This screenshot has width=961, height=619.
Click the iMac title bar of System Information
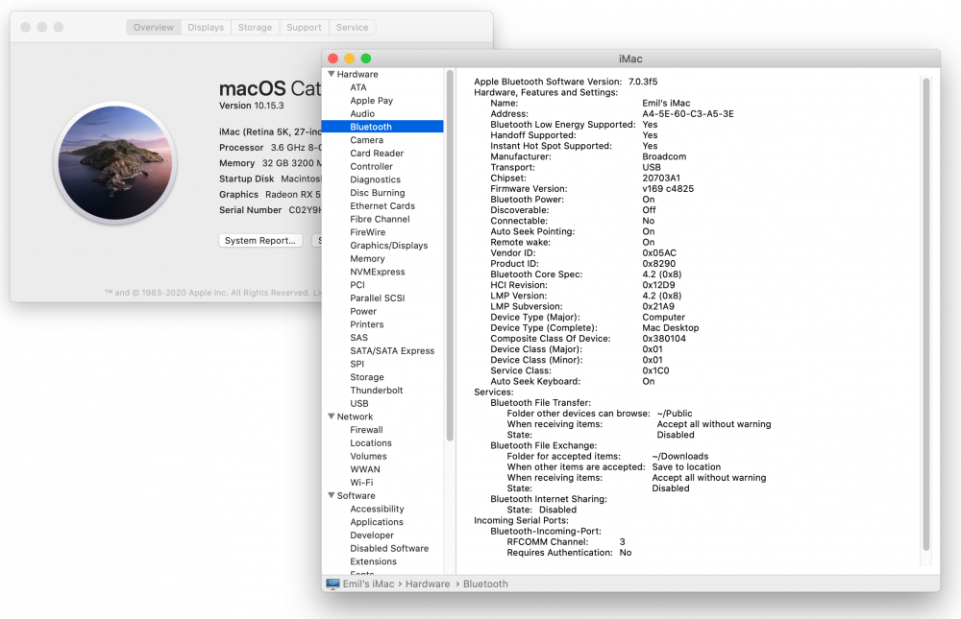pos(630,59)
